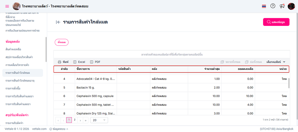Open รายการรับสินค้าและยา in sidebar
The width and height of the screenshot is (298, 132).
[18, 104]
